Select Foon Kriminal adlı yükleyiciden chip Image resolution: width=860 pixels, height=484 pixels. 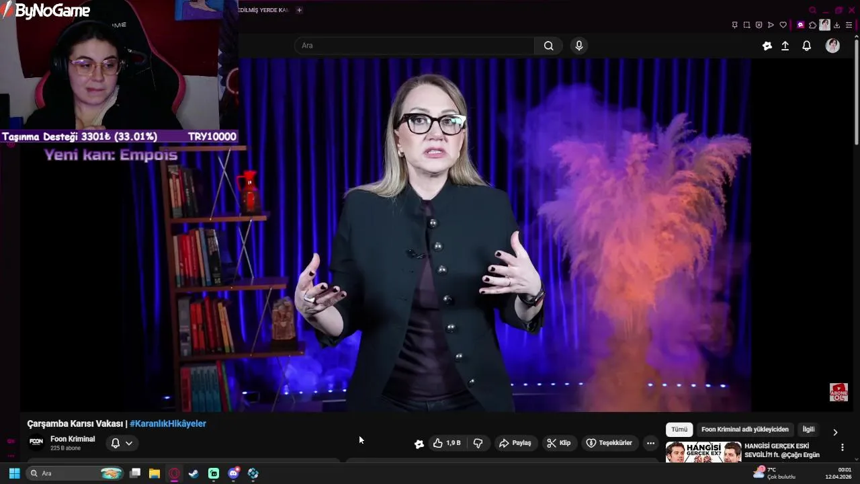coord(745,430)
